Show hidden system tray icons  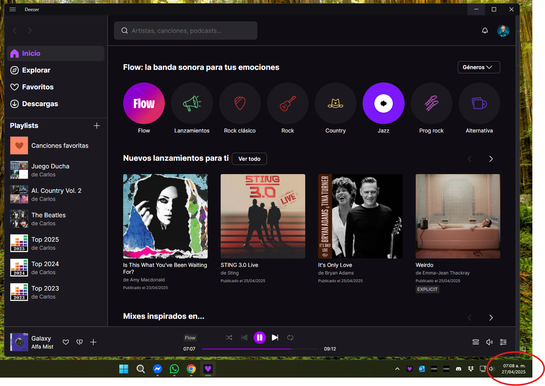pyautogui.click(x=397, y=369)
